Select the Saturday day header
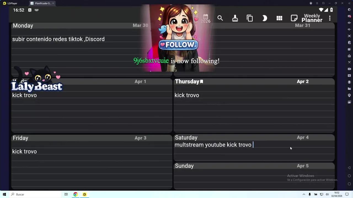This screenshot has width=353, height=198. (186, 137)
